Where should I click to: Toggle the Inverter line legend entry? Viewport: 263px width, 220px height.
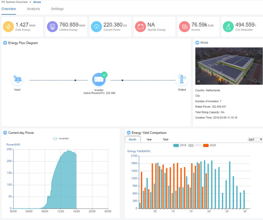(60, 139)
